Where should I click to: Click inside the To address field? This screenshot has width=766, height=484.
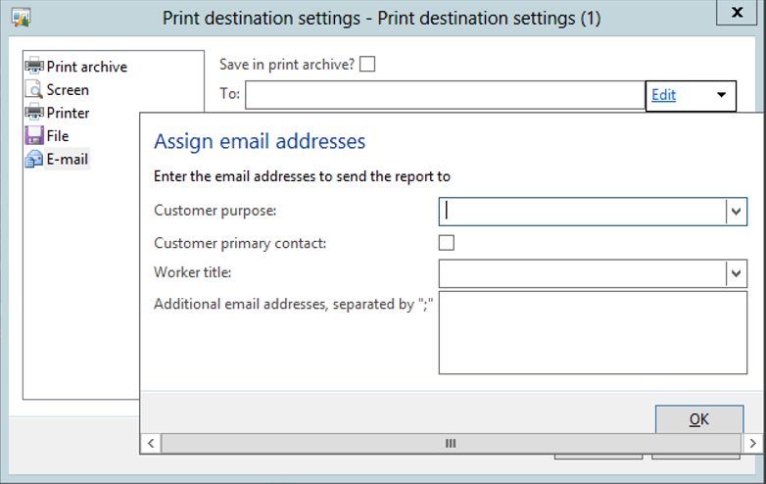(445, 95)
